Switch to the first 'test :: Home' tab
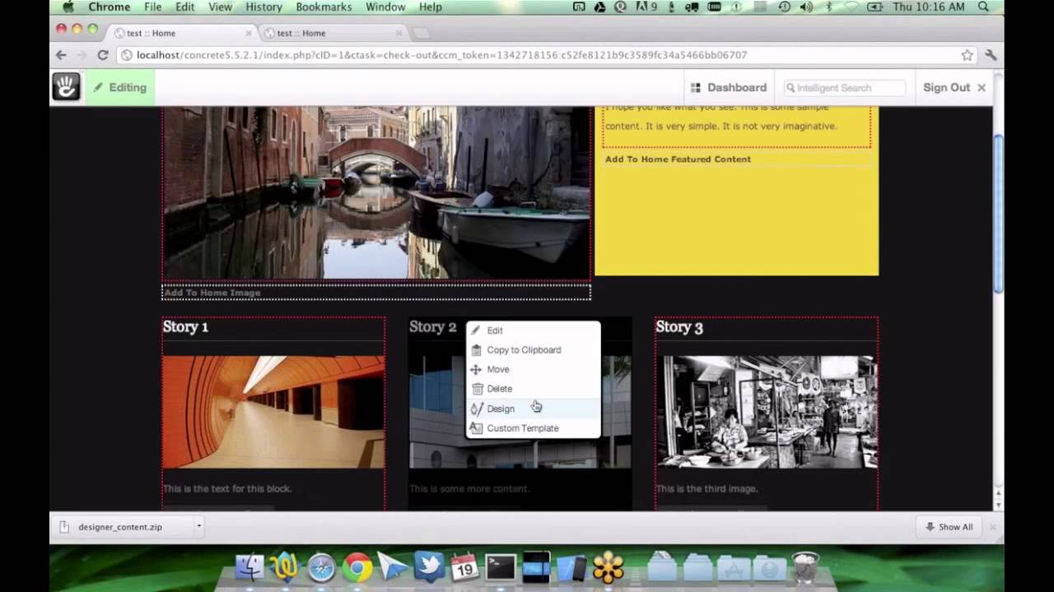This screenshot has height=592, width=1054. tap(182, 33)
